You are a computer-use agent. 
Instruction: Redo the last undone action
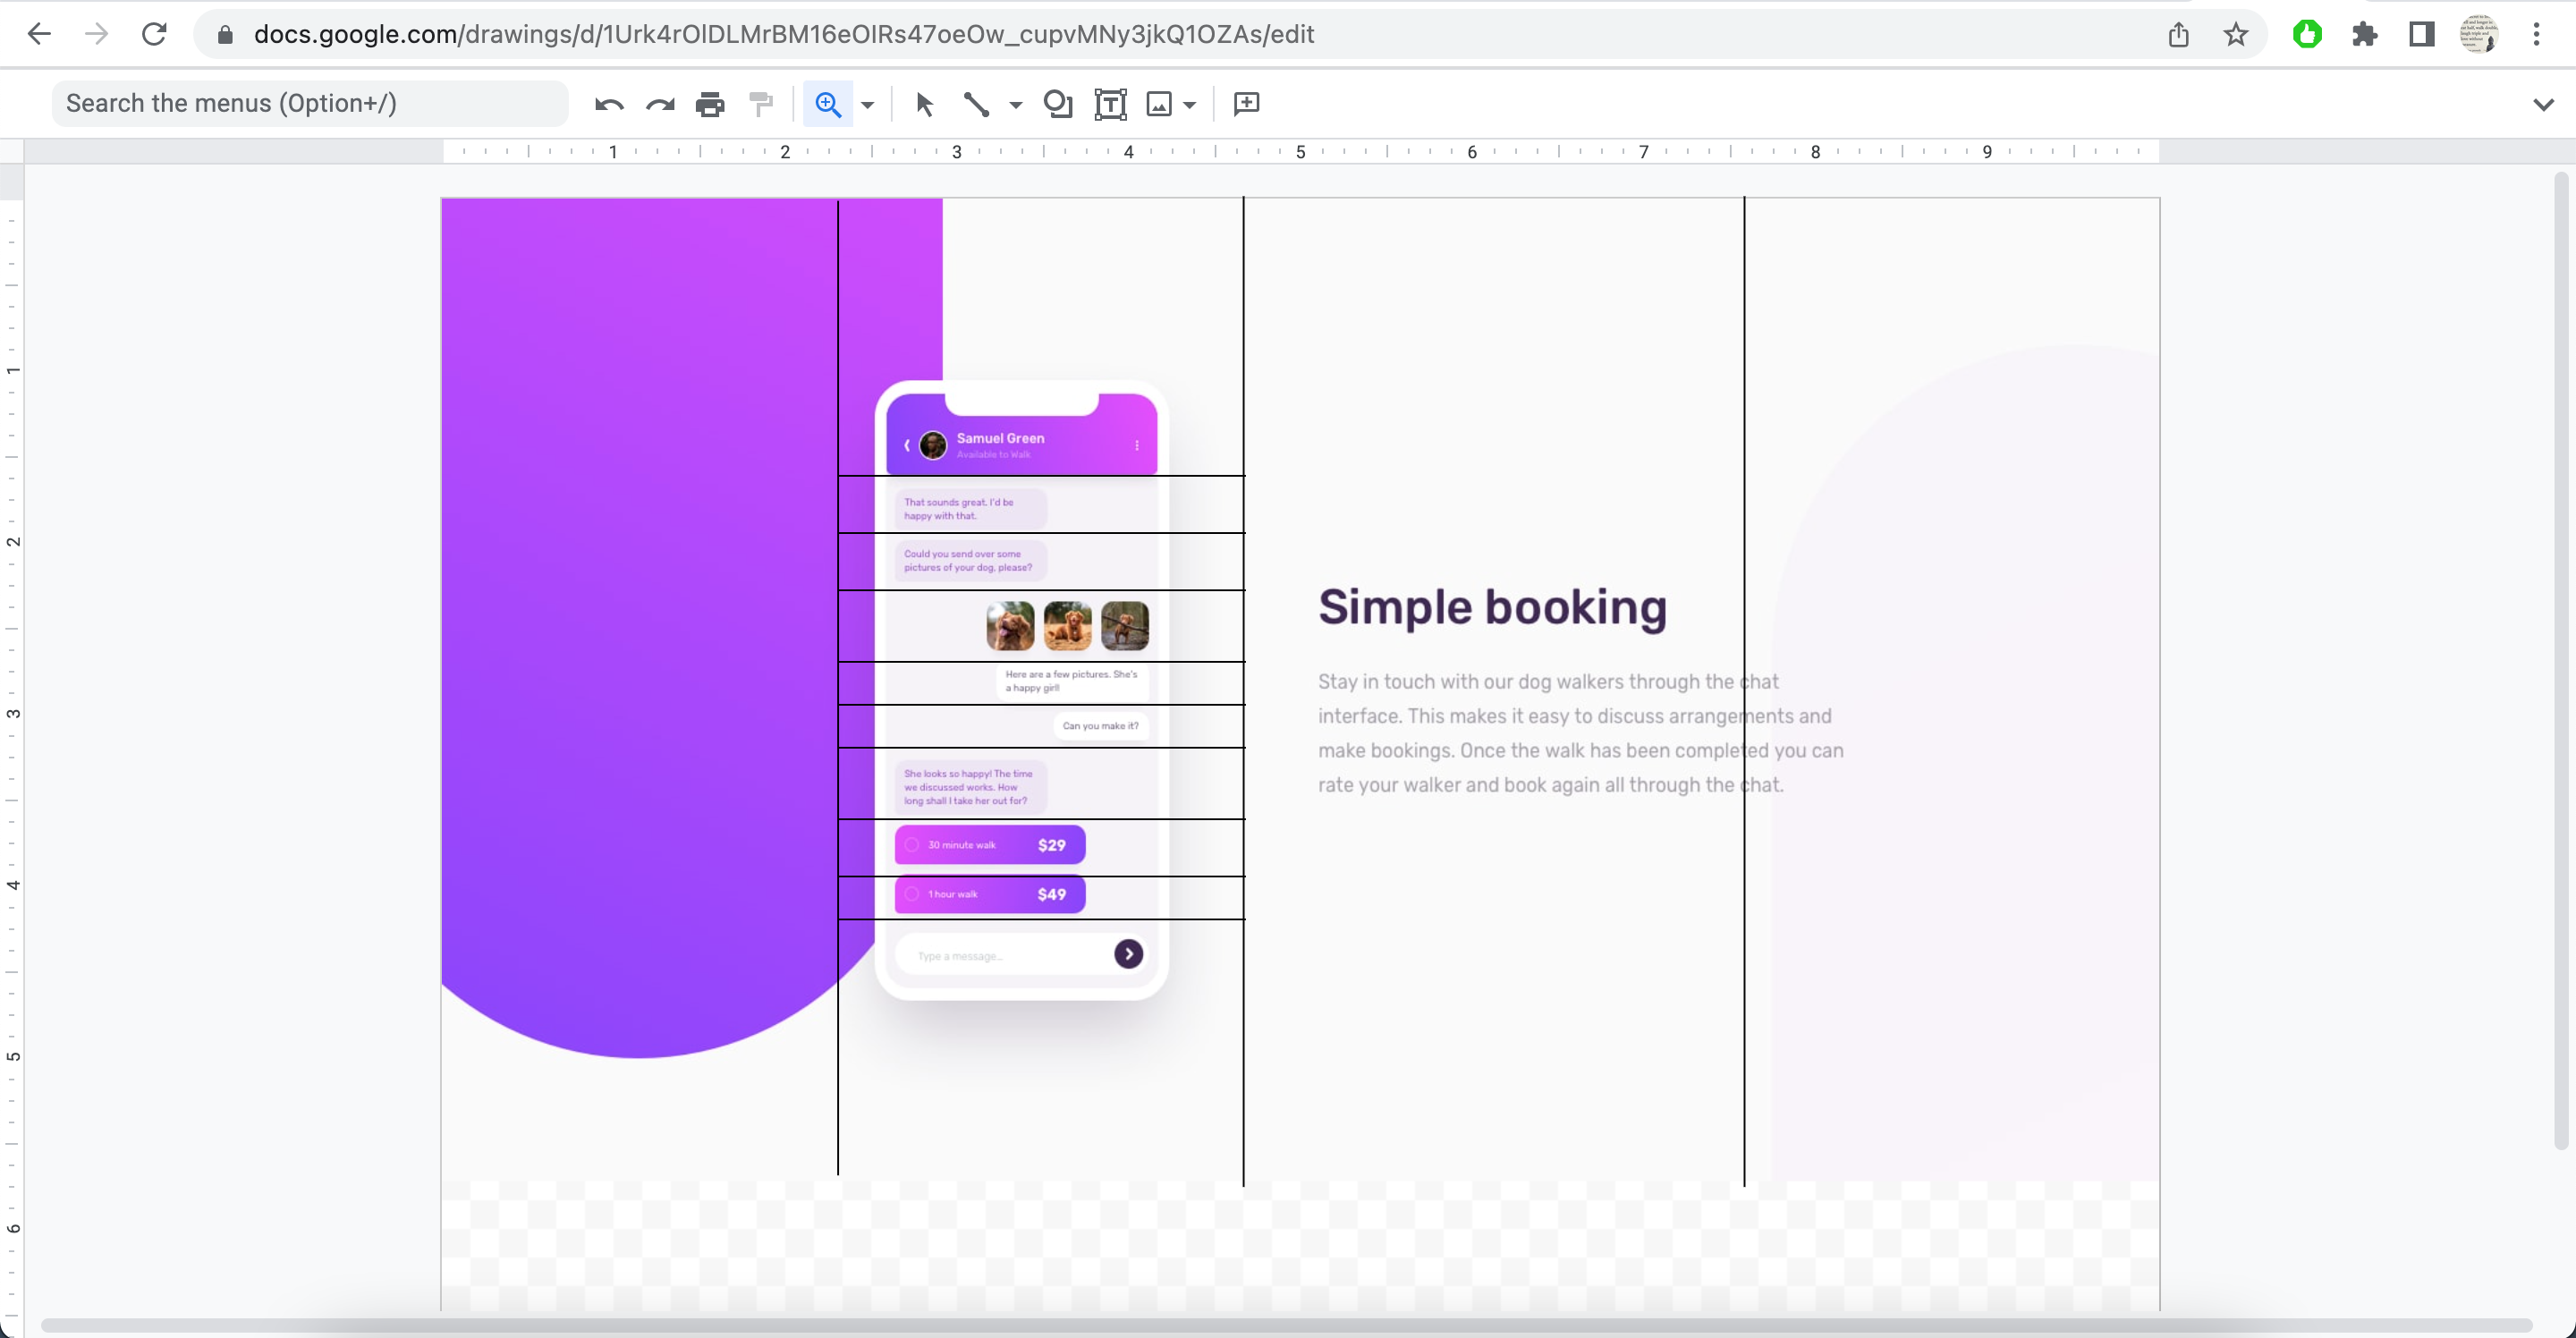point(660,104)
